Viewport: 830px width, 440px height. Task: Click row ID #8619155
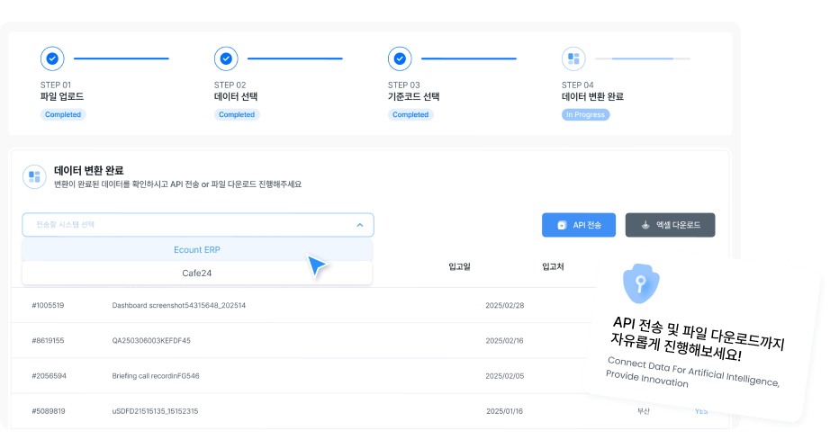48,341
